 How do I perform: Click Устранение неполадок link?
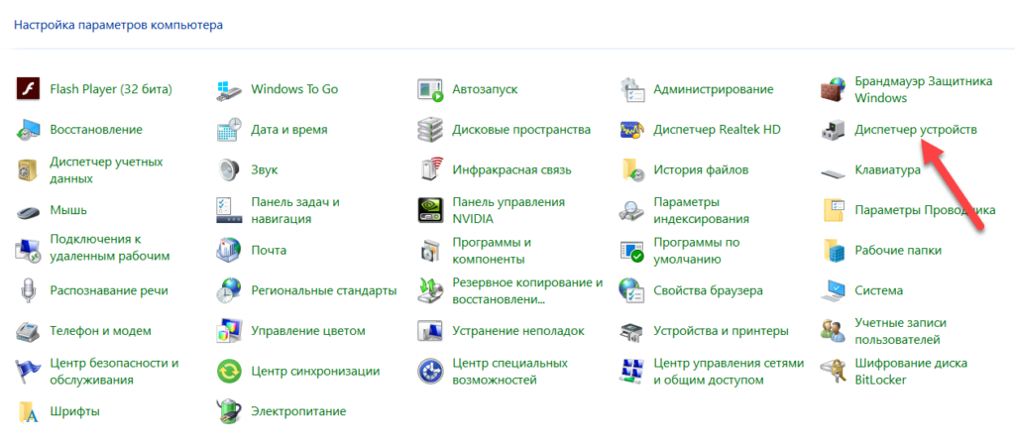coord(518,331)
